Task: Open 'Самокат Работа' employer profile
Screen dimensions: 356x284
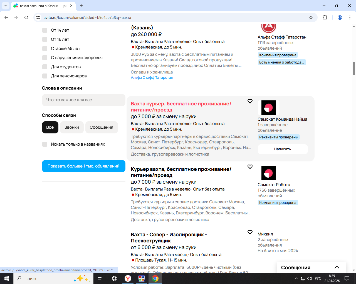Action: 274,185
